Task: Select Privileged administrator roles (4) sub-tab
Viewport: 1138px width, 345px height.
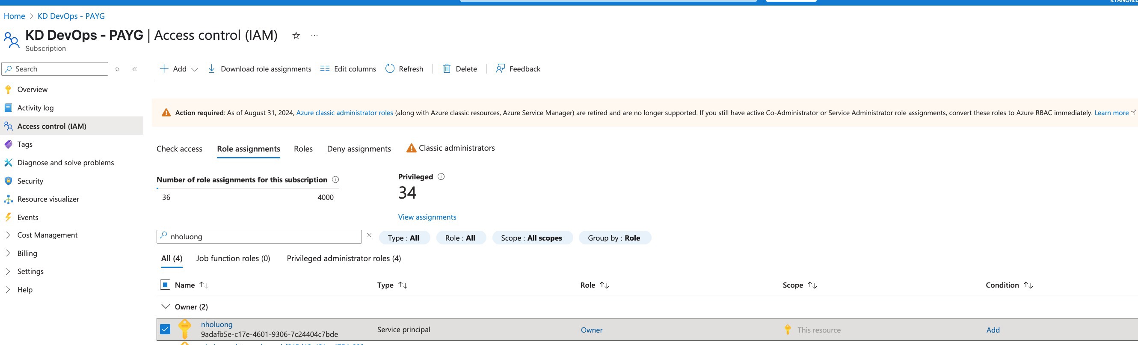Action: (x=344, y=259)
